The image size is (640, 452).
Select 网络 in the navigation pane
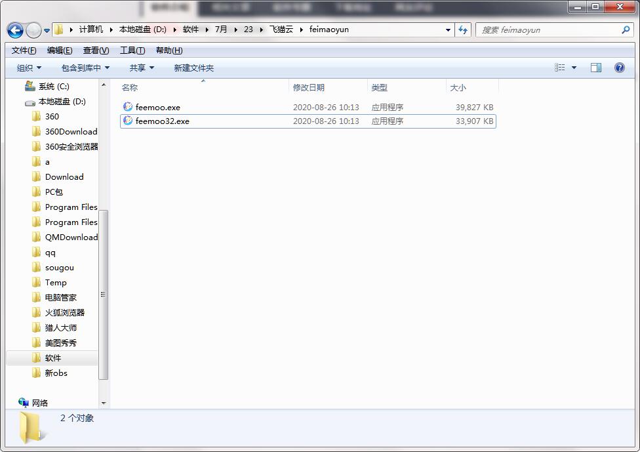tap(39, 403)
